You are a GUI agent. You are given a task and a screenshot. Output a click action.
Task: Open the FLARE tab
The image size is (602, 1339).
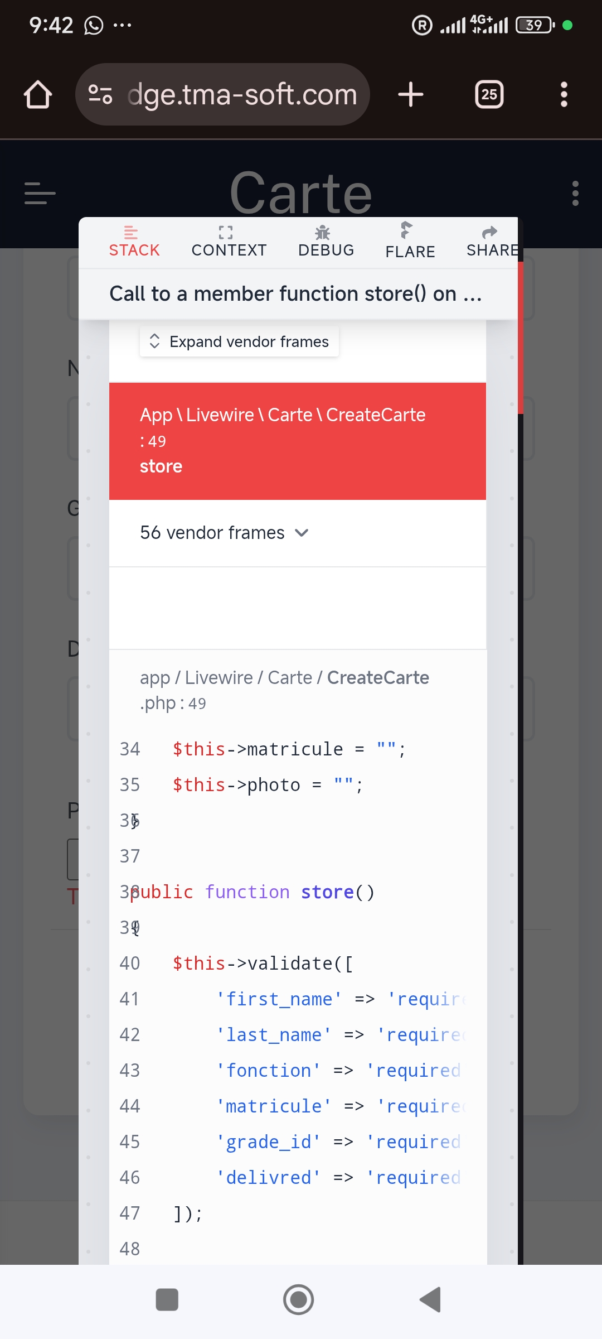[410, 242]
